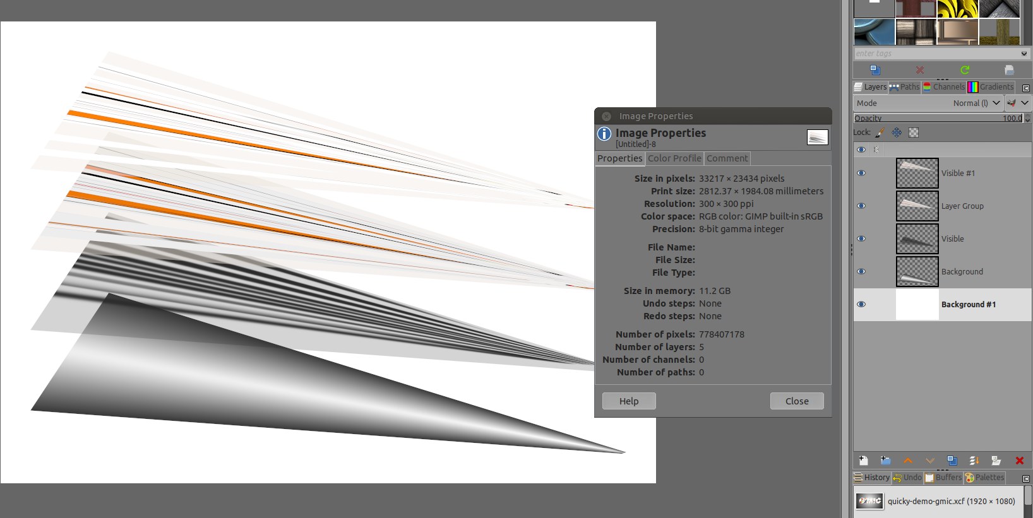Toggle the lock alpha channel checkerboard icon
1033x518 pixels.
[914, 132]
